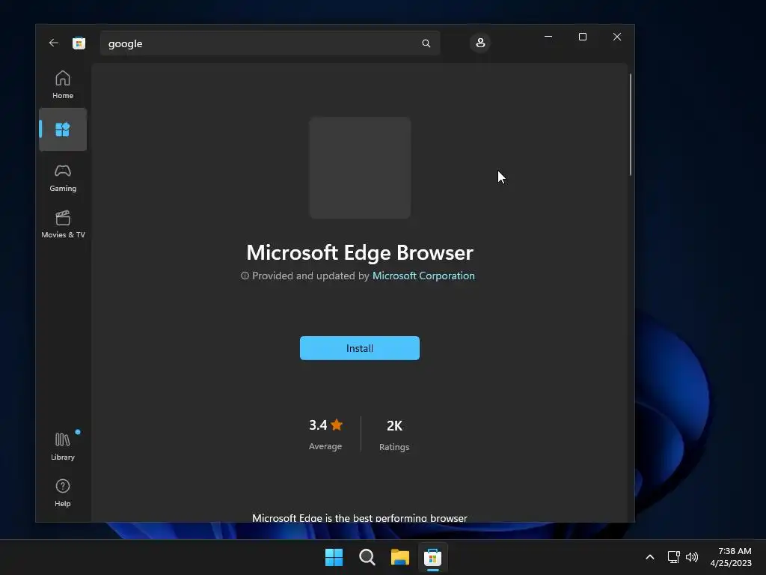Open the Gaming section
The image size is (766, 575).
pyautogui.click(x=63, y=178)
